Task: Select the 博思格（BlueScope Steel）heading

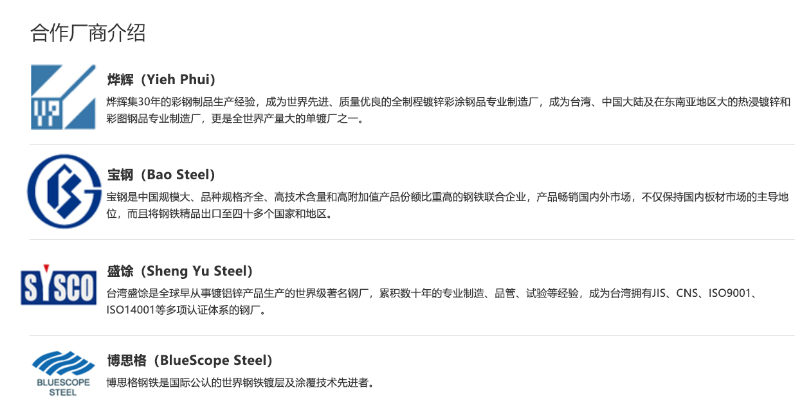Action: click(190, 360)
